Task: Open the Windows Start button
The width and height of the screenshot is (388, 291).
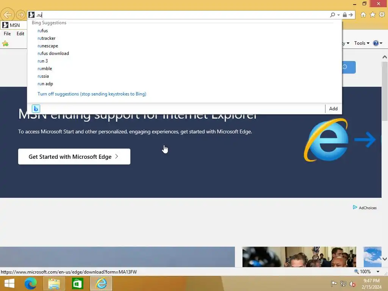Action: pyautogui.click(x=9, y=283)
